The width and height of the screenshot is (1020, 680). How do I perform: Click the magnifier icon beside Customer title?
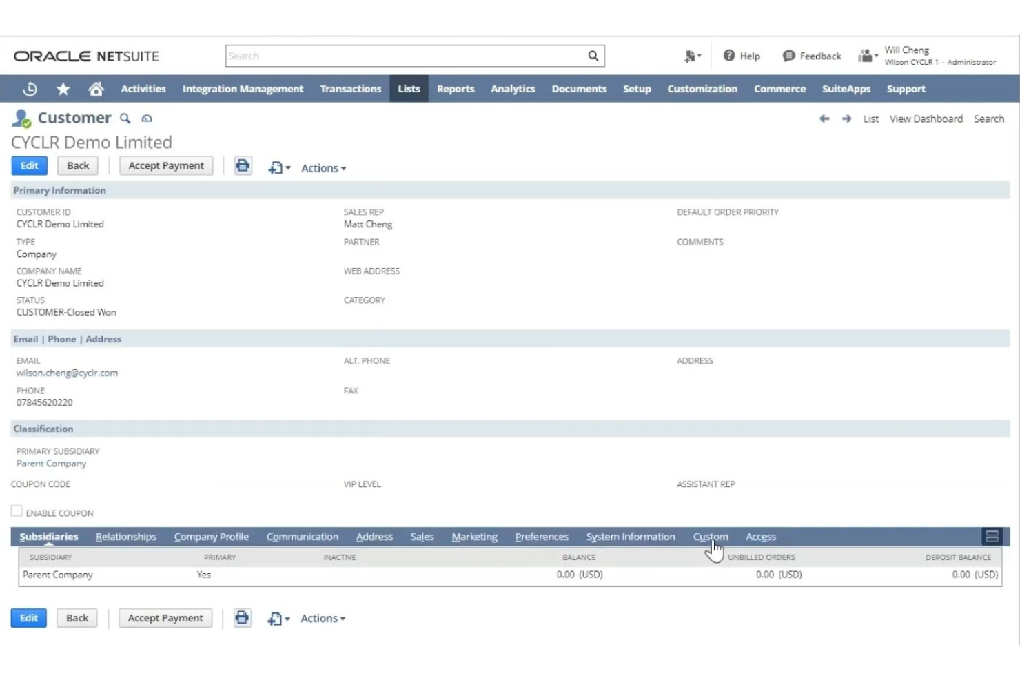coord(125,118)
